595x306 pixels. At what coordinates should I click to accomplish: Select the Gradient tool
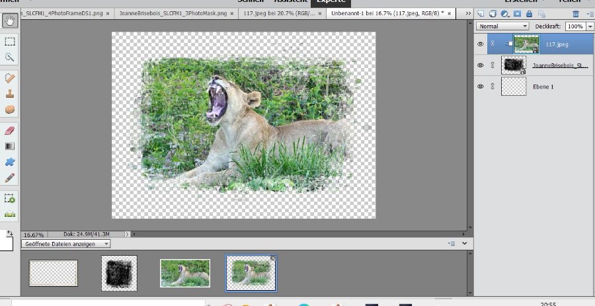coord(10,145)
